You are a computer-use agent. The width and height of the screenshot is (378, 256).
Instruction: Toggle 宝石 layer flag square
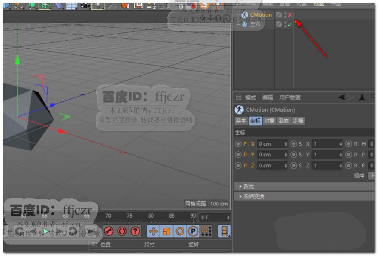(279, 24)
